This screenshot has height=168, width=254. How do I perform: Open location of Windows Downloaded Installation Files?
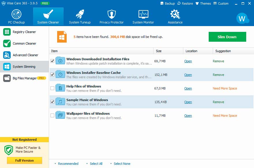188,61
